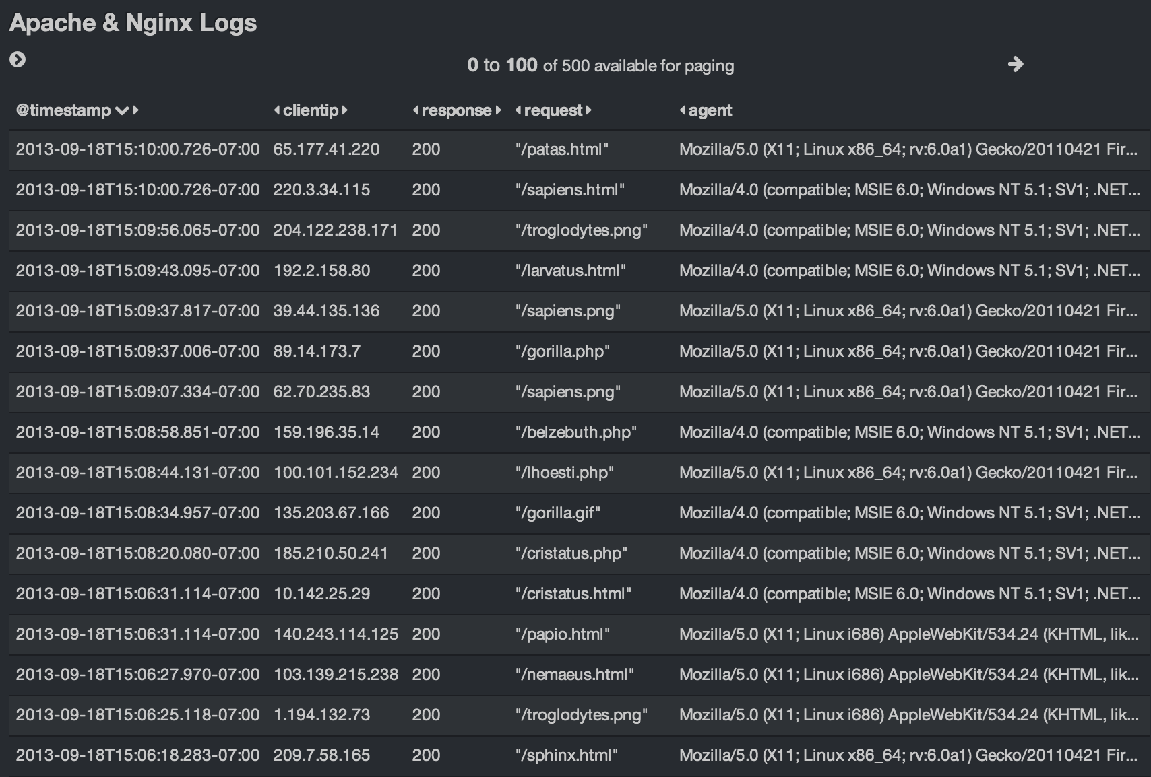This screenshot has width=1151, height=777.
Task: Sort by the @timestamp column header
Action: pyautogui.click(x=63, y=110)
